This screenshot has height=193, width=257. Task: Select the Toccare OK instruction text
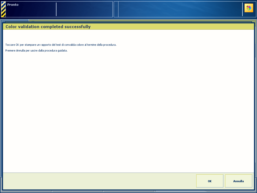(61, 45)
